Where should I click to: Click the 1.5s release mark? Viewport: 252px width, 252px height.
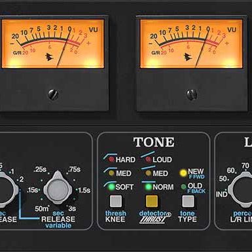point(84,190)
